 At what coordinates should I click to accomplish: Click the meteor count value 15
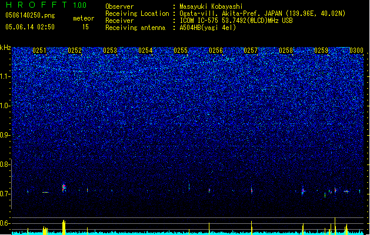pyautogui.click(x=85, y=27)
